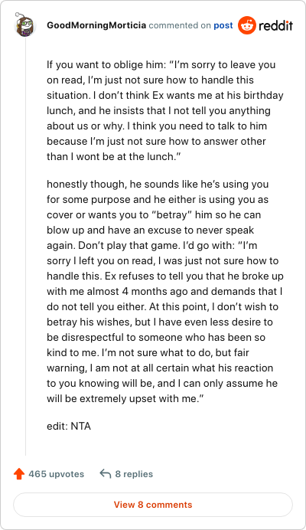The image size is (306, 530).
Task: Follow the blue "post" link
Action: tap(223, 26)
